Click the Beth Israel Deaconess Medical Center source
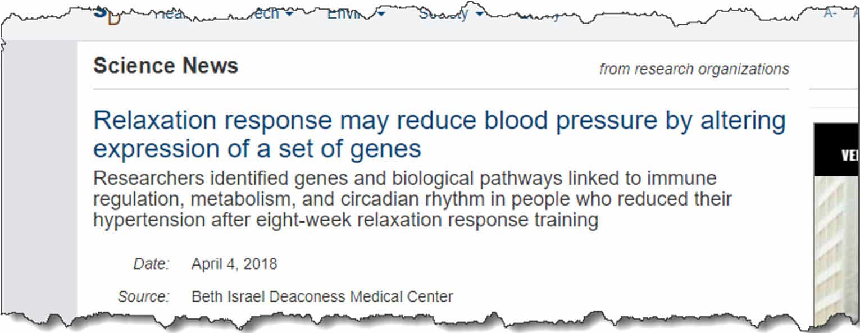The width and height of the screenshot is (860, 333). (x=322, y=296)
